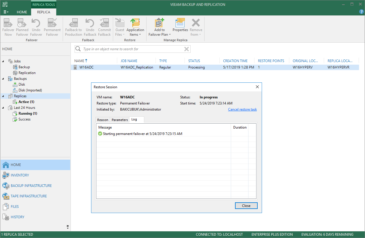The height and width of the screenshot is (238, 365).
Task: Click the Undo Failover ribbon icon
Action: point(36,27)
